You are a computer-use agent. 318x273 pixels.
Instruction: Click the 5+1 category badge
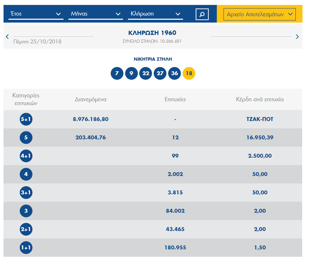point(26,119)
